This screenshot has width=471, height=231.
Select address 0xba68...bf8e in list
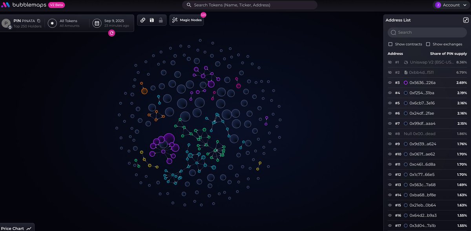click(x=422, y=195)
